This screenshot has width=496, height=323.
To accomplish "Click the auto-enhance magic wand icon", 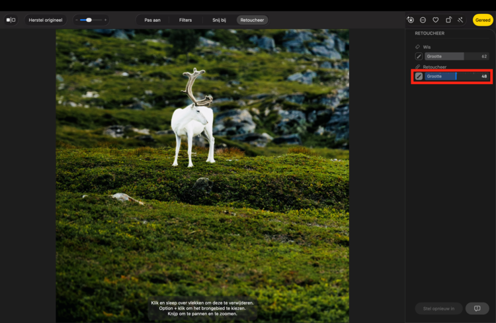I will pyautogui.click(x=460, y=20).
